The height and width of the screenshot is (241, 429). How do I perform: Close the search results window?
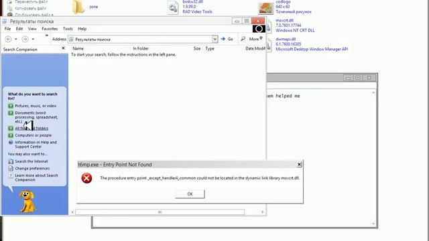[258, 21]
